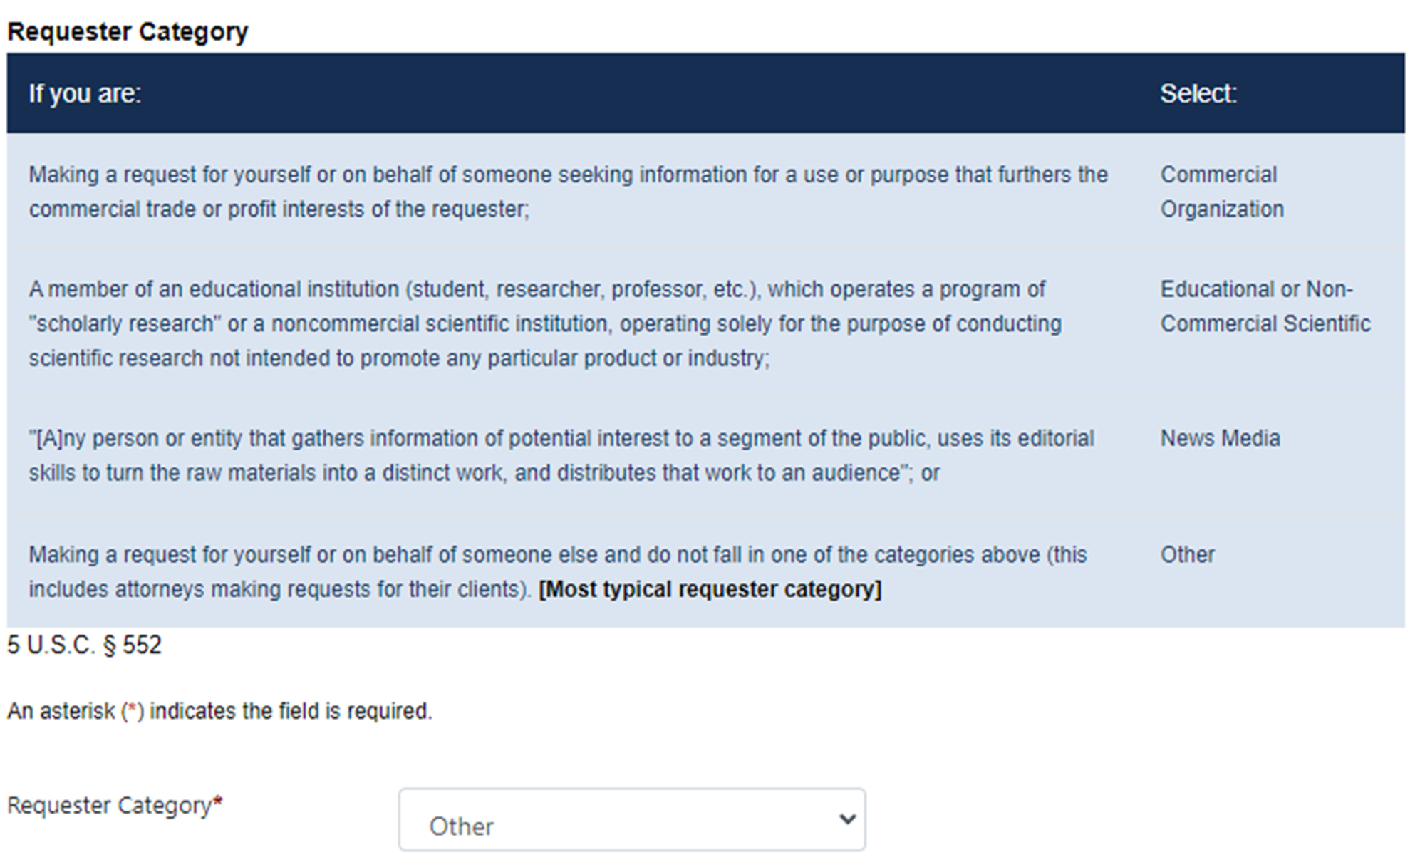The image size is (1425, 862).
Task: Click the red asterisk in required notice
Action: point(132,710)
